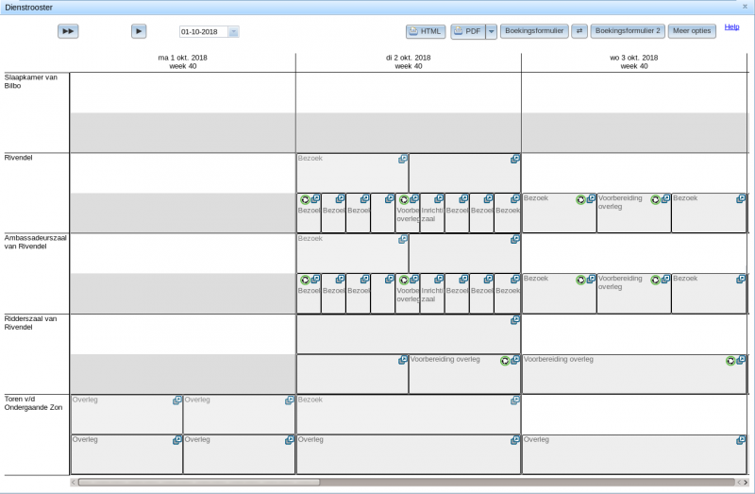Click copy icon on Rivendel's last Wednesday Bezoek
Image resolution: width=755 pixels, height=494 pixels.
coord(741,198)
